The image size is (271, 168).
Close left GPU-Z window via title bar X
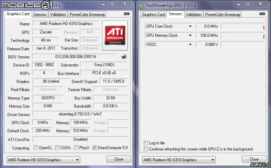tap(125, 4)
